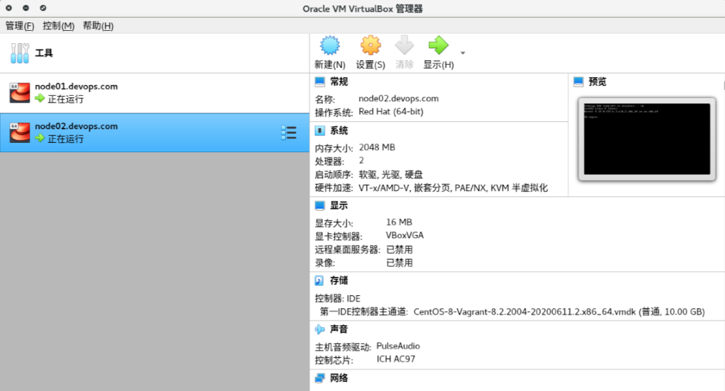
Task: Click the Red Hat icon of node01.devops.com
Action: (x=20, y=93)
